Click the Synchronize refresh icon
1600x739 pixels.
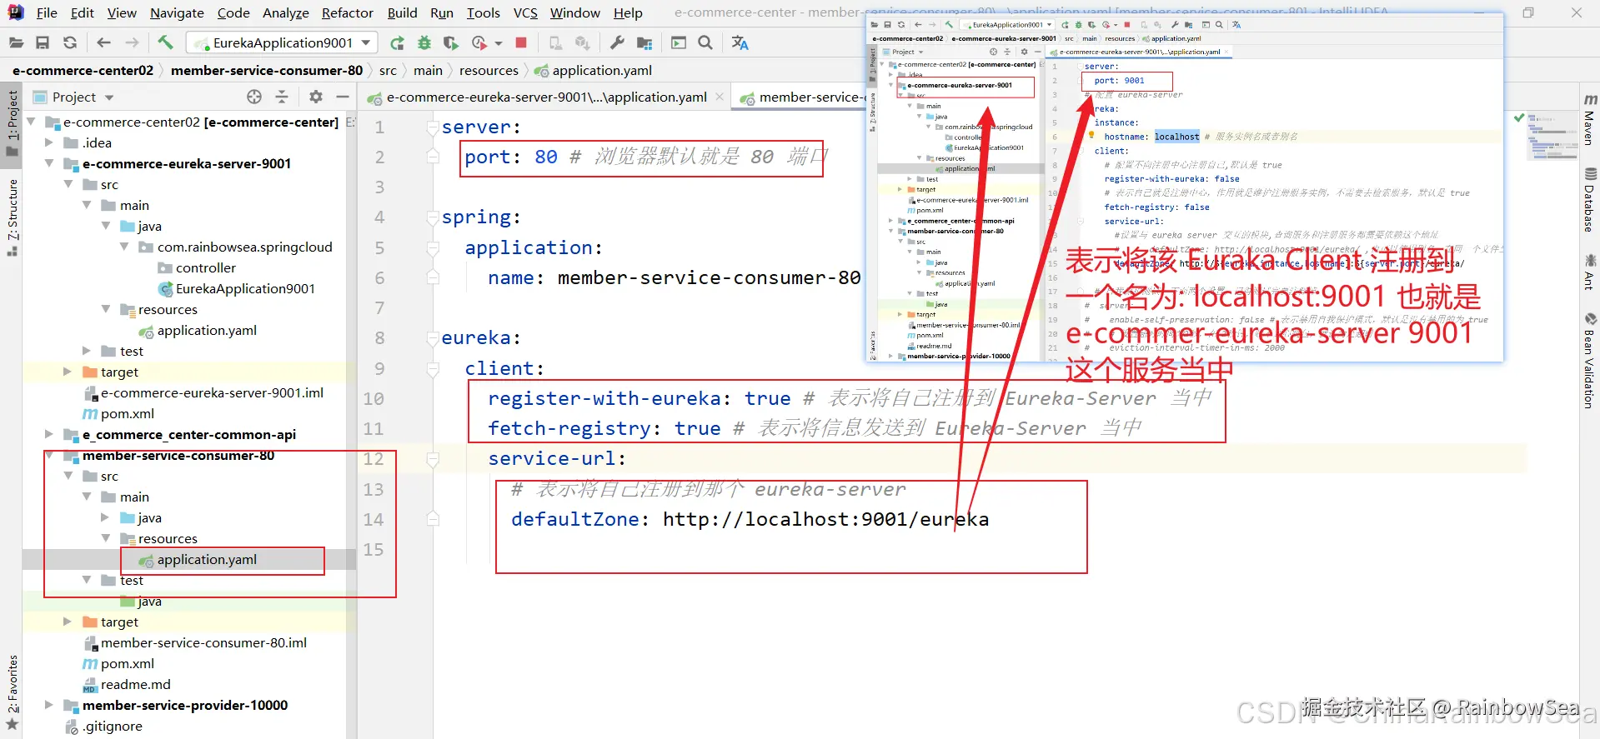70,42
